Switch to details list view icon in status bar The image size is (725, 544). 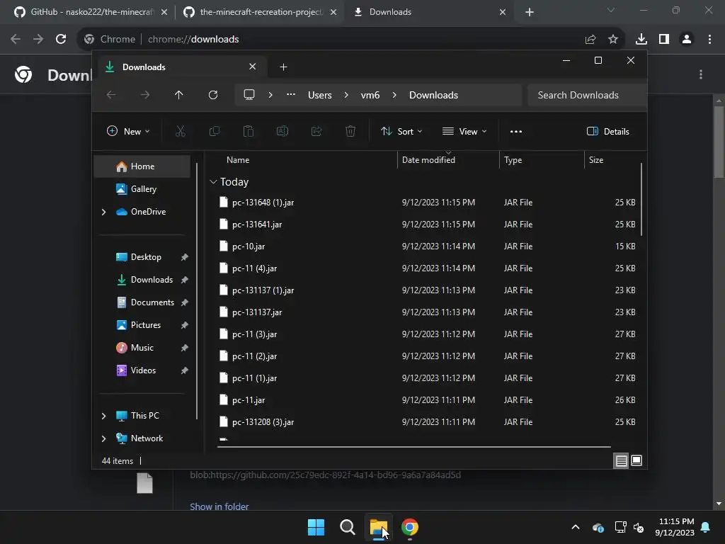coord(621,460)
